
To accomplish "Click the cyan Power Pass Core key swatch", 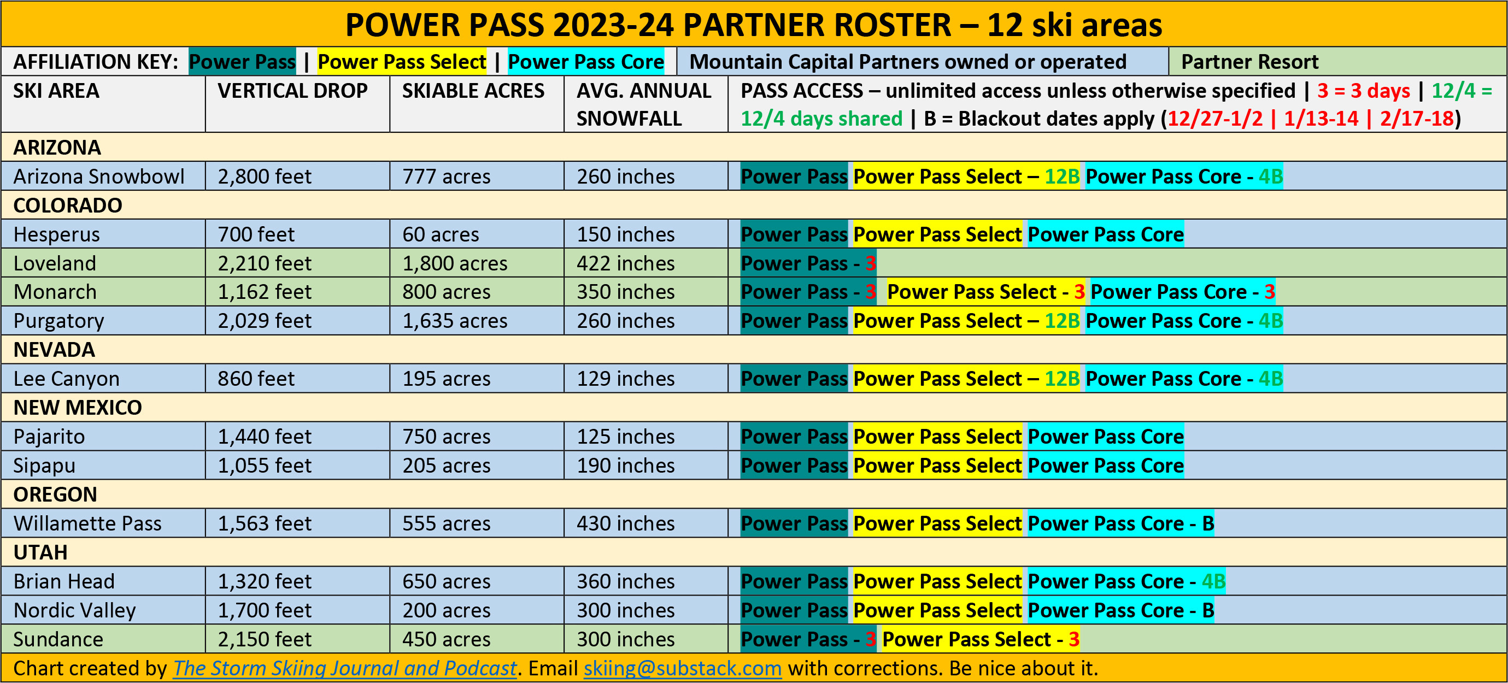I will tap(585, 61).
